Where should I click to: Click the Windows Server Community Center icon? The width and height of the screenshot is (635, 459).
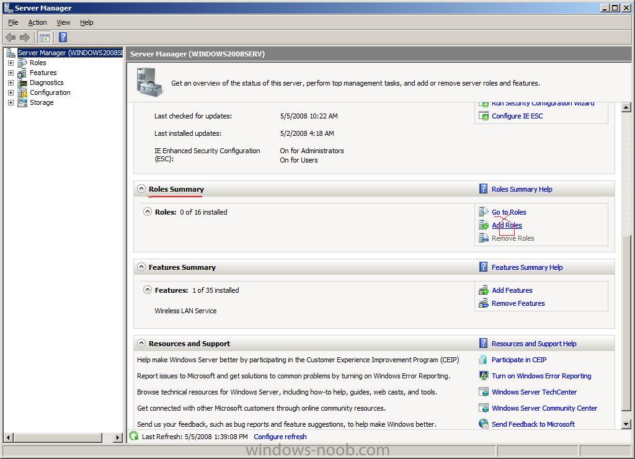point(484,408)
